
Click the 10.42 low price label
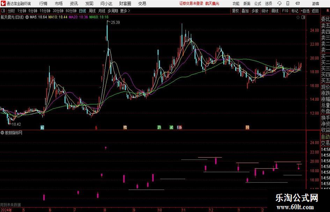coord(16,124)
